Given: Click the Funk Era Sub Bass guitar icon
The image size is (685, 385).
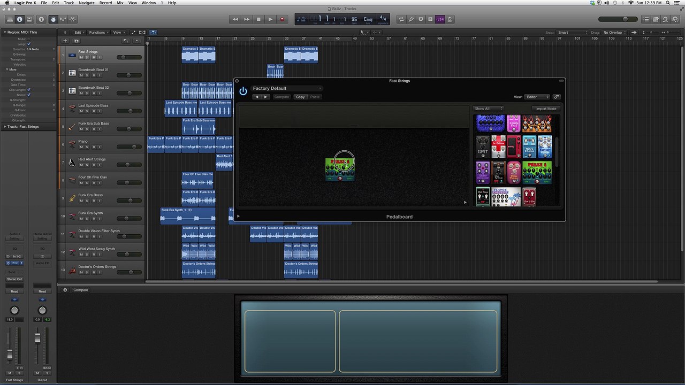Looking at the screenshot, I should tap(72, 126).
